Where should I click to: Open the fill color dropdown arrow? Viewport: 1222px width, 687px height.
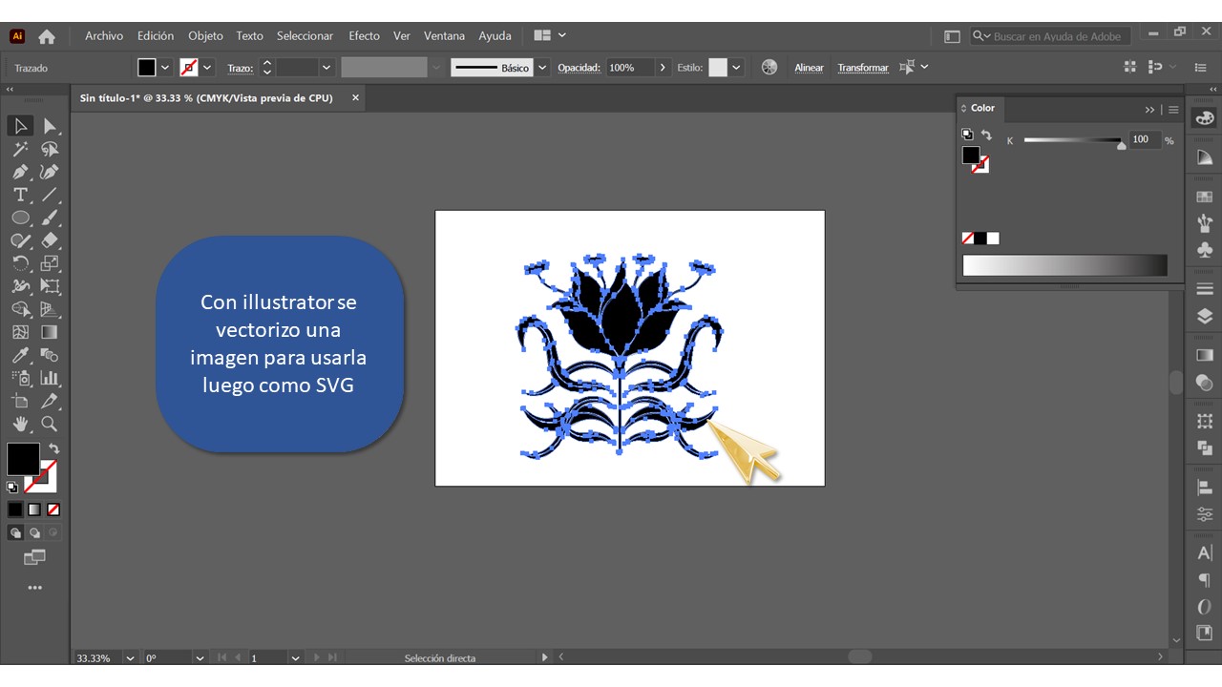[165, 68]
